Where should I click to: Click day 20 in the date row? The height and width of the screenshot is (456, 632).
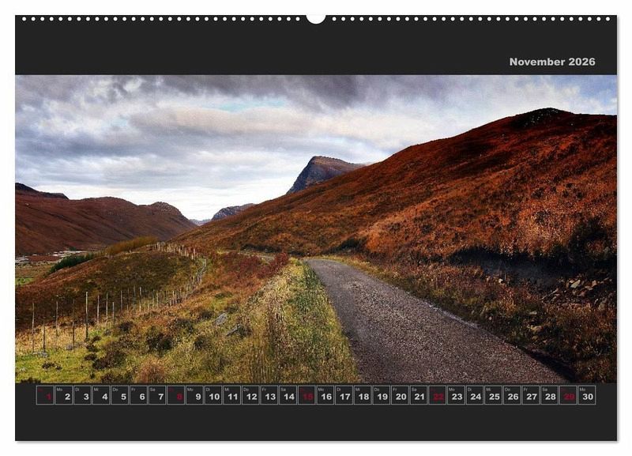coord(400,395)
